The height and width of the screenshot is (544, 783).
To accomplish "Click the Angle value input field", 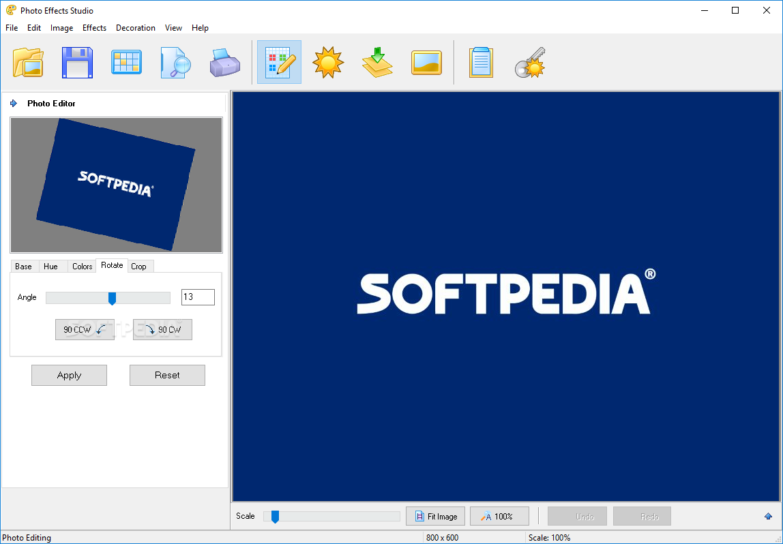I will [198, 297].
